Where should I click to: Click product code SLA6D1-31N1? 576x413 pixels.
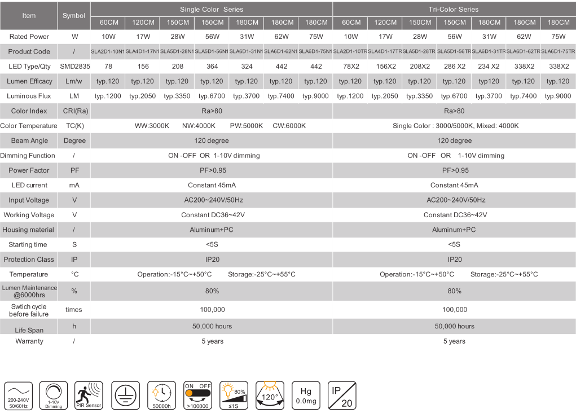246,51
